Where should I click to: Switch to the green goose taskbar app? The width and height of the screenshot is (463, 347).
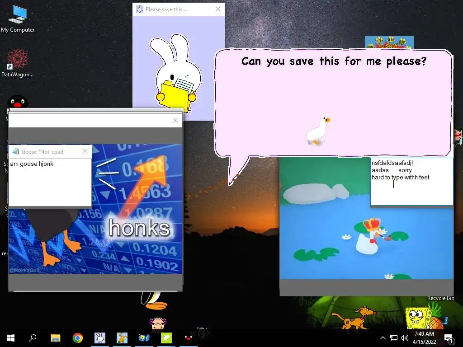coord(166,338)
